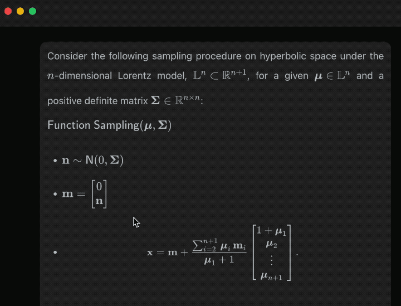This screenshot has width=401, height=306.
Task: Click the yellow minimize window button
Action: [x=20, y=11]
